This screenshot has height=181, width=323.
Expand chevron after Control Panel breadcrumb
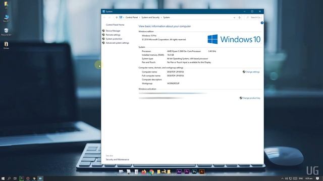click(139, 18)
